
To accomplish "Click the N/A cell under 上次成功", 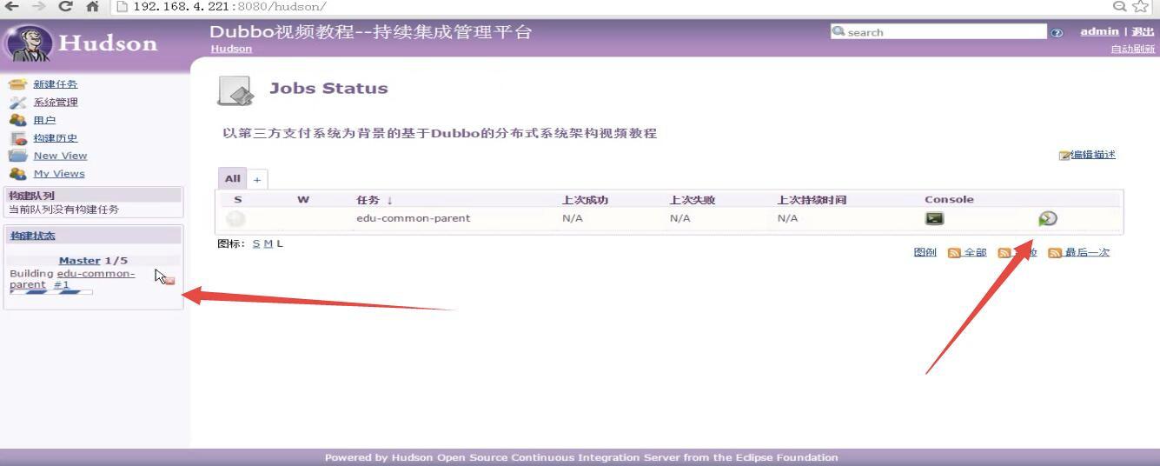I will 573,218.
